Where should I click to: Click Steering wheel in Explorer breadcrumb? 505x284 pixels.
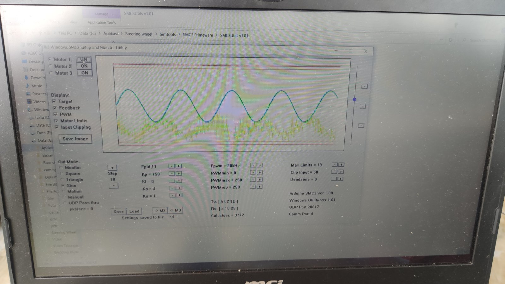coord(139,34)
